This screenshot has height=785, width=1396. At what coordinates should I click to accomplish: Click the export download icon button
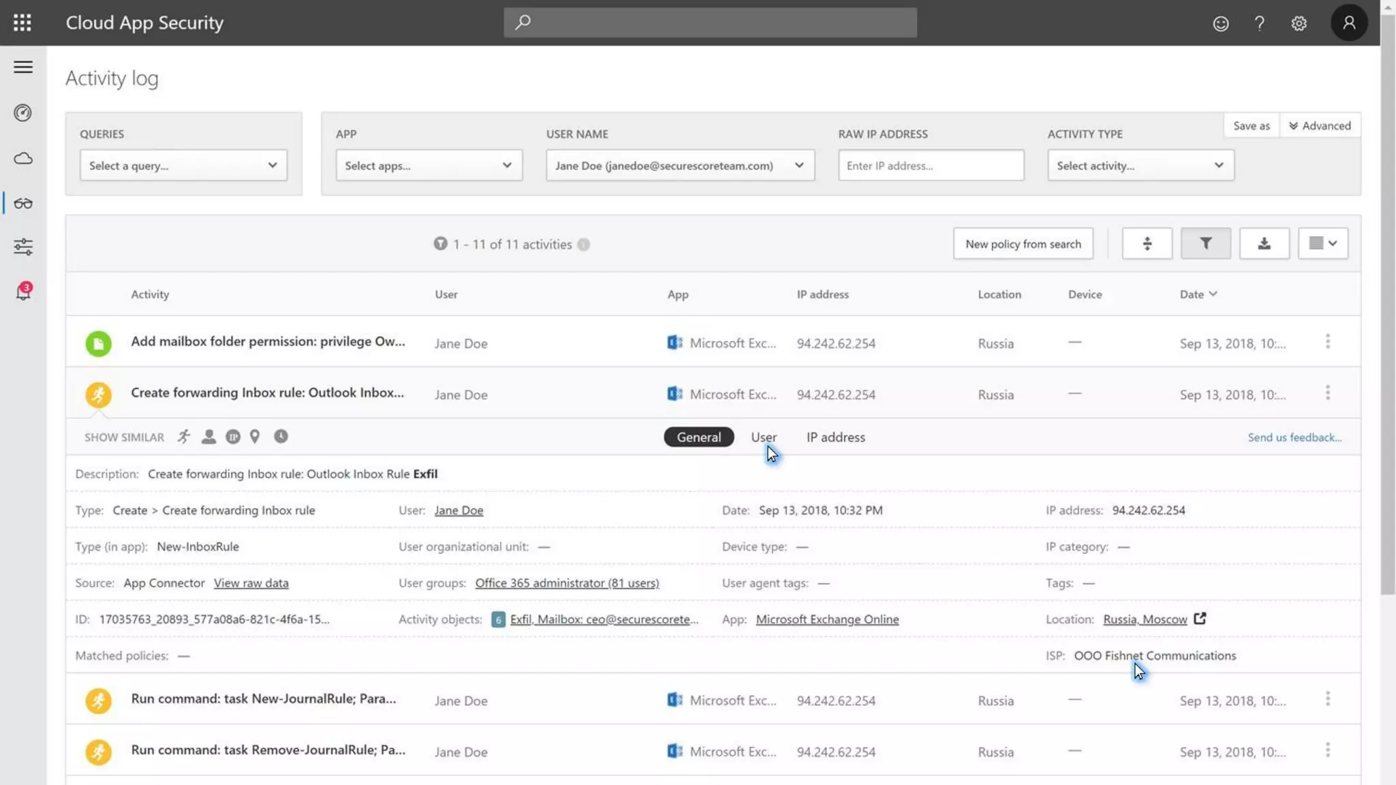pyautogui.click(x=1264, y=243)
